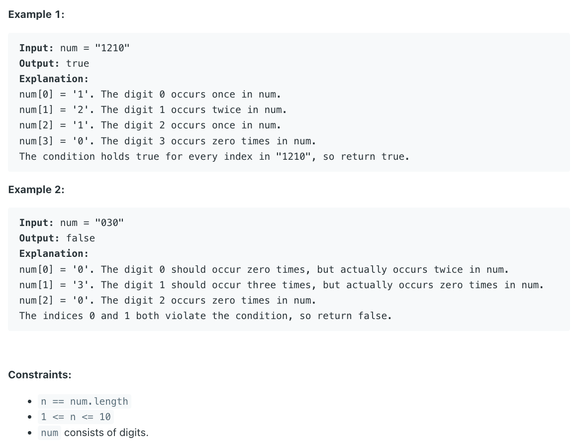Screen dimensions: 578x446
Task: Click the Explanation label under Example 2
Action: click(x=54, y=254)
